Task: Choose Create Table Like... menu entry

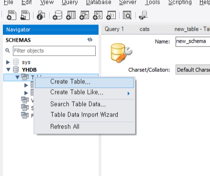Action: pos(84,93)
